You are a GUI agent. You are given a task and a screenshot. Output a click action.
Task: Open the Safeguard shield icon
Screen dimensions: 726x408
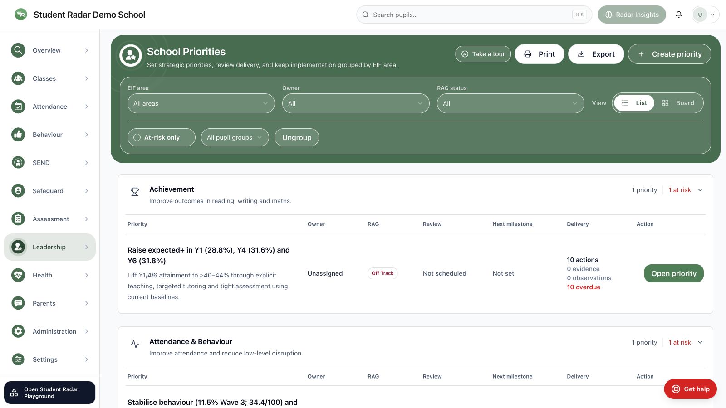tap(18, 191)
